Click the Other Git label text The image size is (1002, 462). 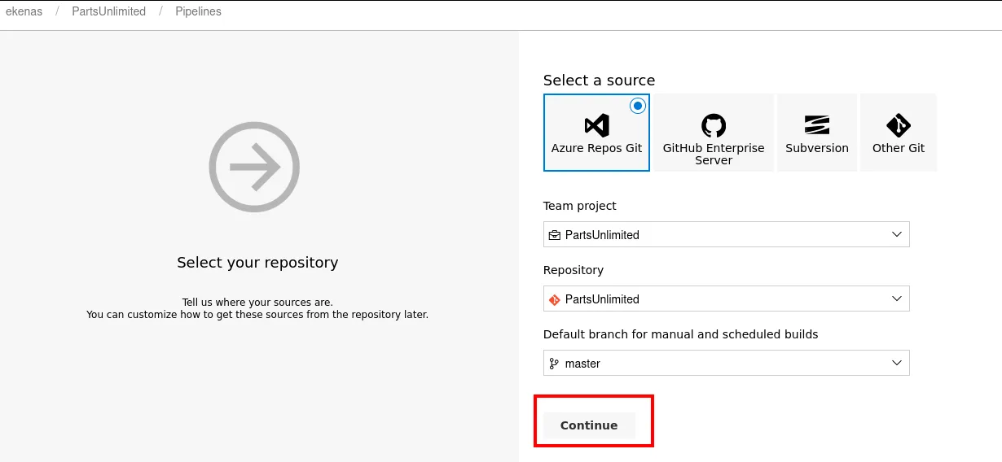click(898, 148)
